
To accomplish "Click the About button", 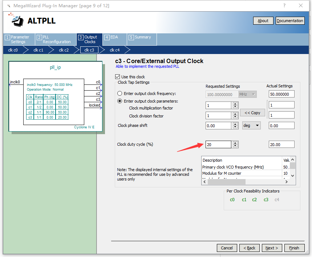I will click(263, 21).
